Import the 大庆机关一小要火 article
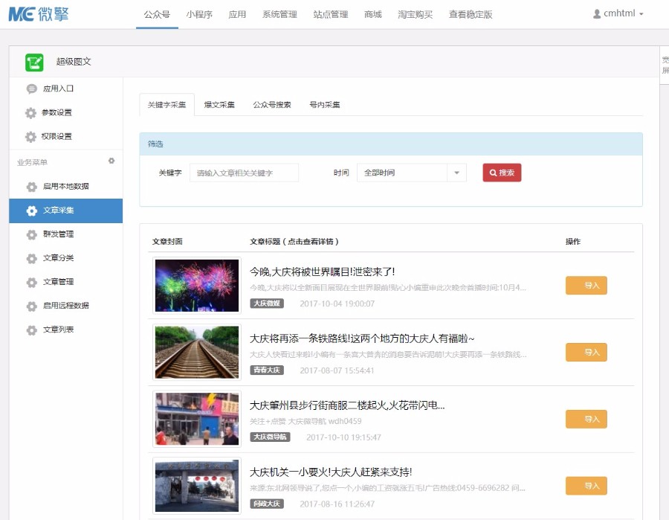Screen dimensions: 669x520 pyautogui.click(x=586, y=486)
